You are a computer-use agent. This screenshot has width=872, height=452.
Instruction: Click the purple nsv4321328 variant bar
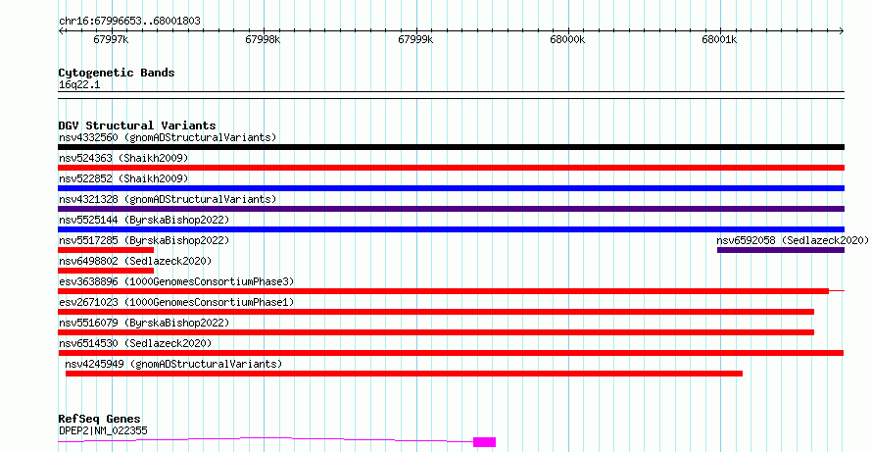[x=451, y=209]
